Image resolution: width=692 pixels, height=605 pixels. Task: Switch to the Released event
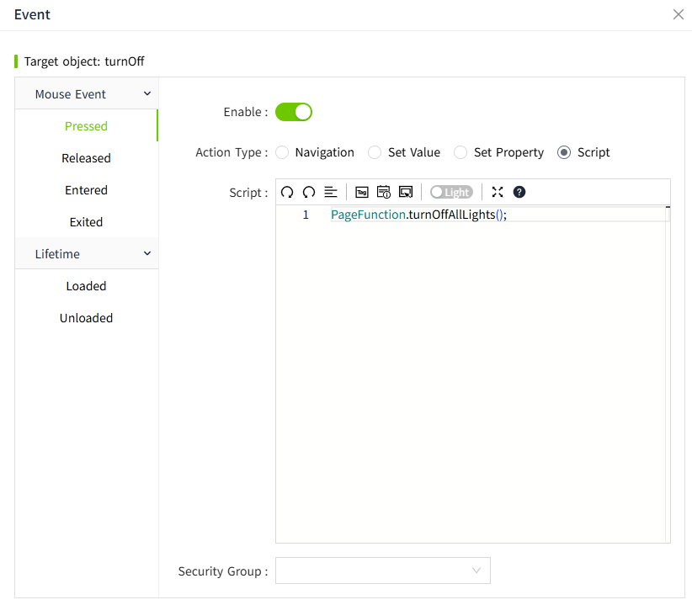[x=86, y=158]
